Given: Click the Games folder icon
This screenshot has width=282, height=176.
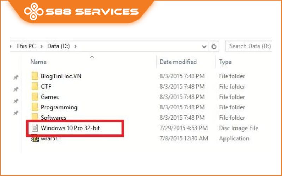Looking at the screenshot, I should click(x=35, y=97).
